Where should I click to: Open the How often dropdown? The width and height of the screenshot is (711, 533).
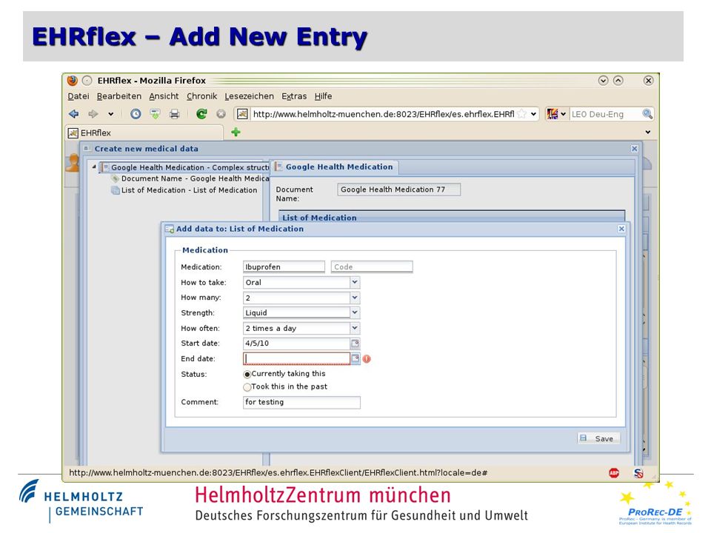click(355, 328)
